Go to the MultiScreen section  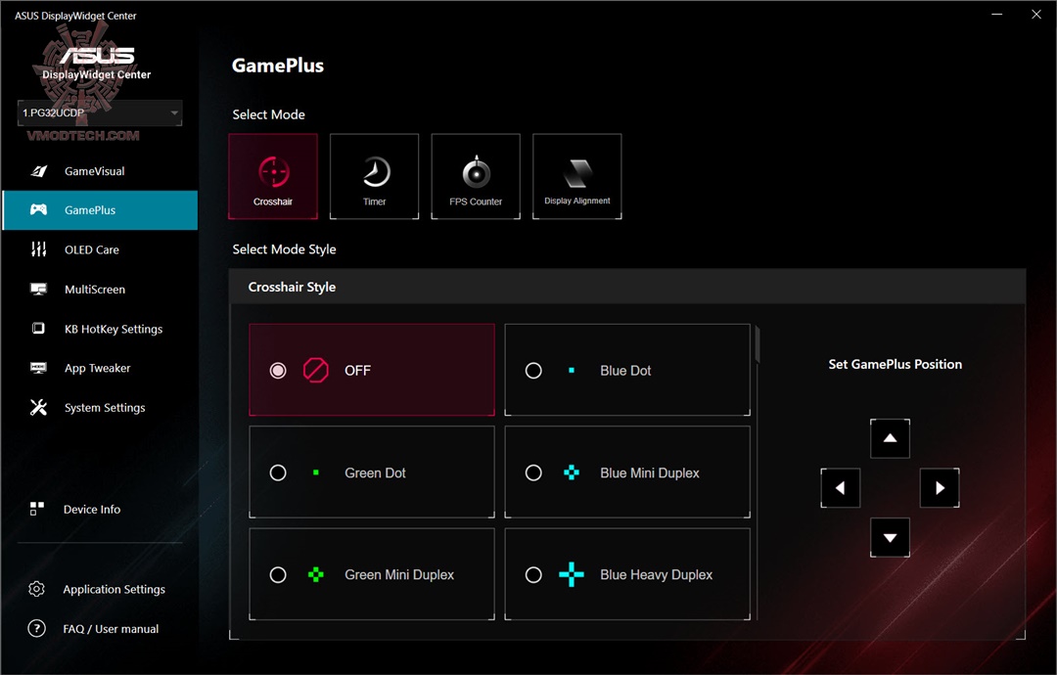click(100, 289)
